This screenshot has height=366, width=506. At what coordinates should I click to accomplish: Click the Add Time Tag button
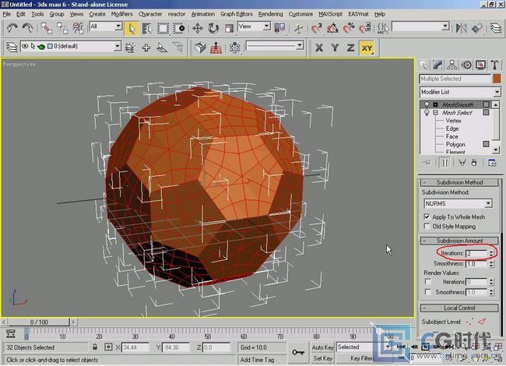click(257, 360)
